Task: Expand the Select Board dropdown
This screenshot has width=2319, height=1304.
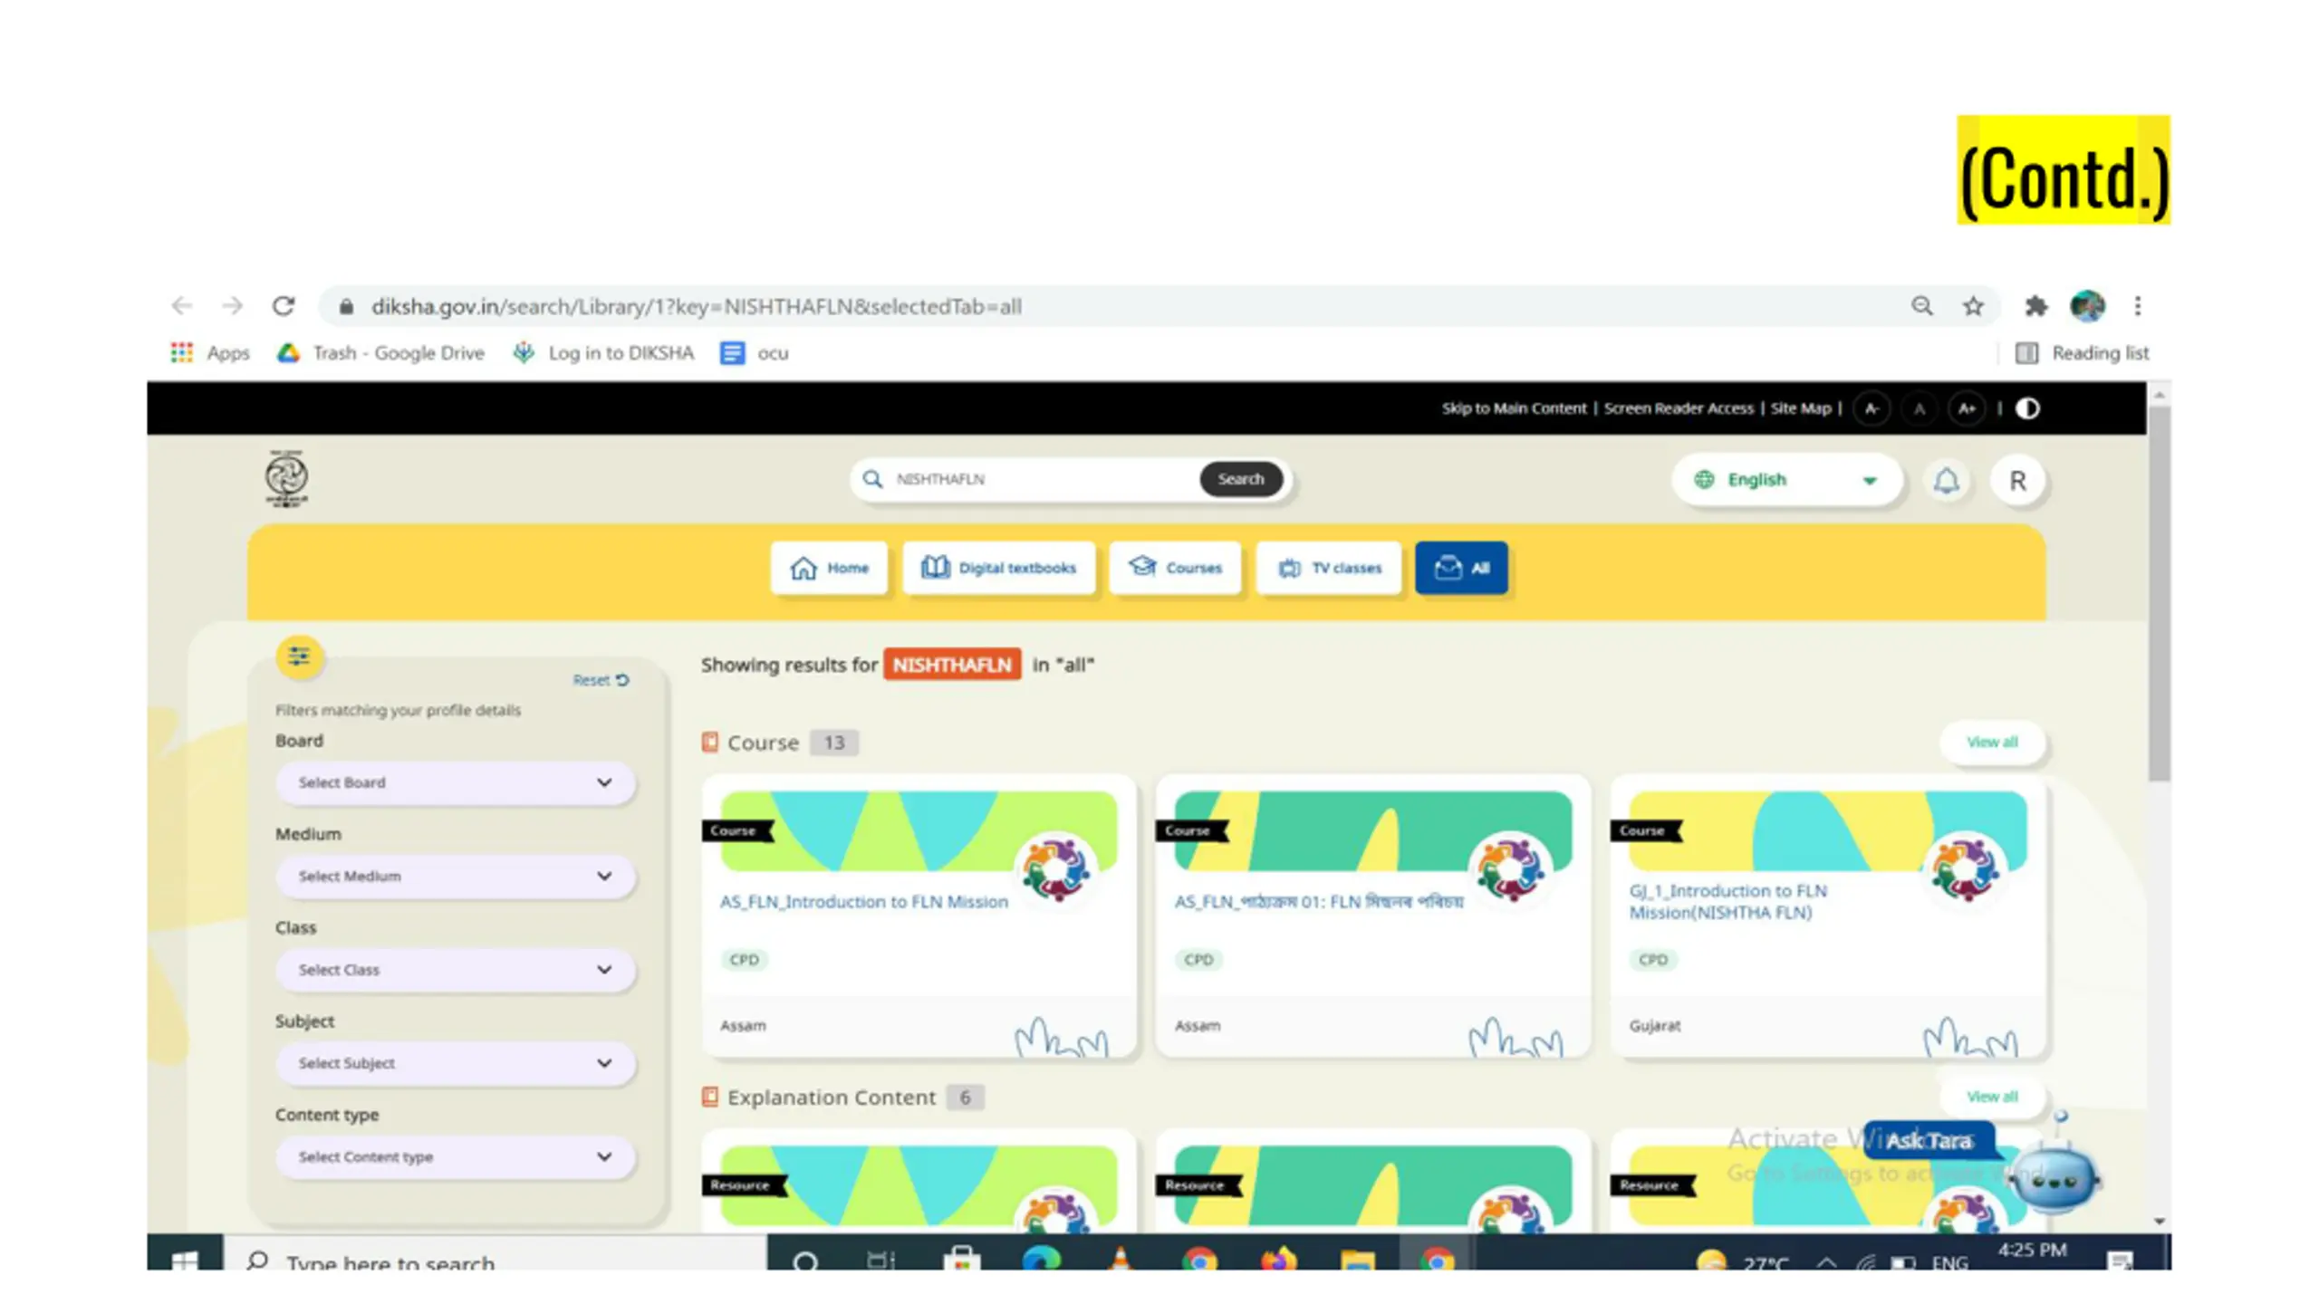Action: click(x=456, y=782)
